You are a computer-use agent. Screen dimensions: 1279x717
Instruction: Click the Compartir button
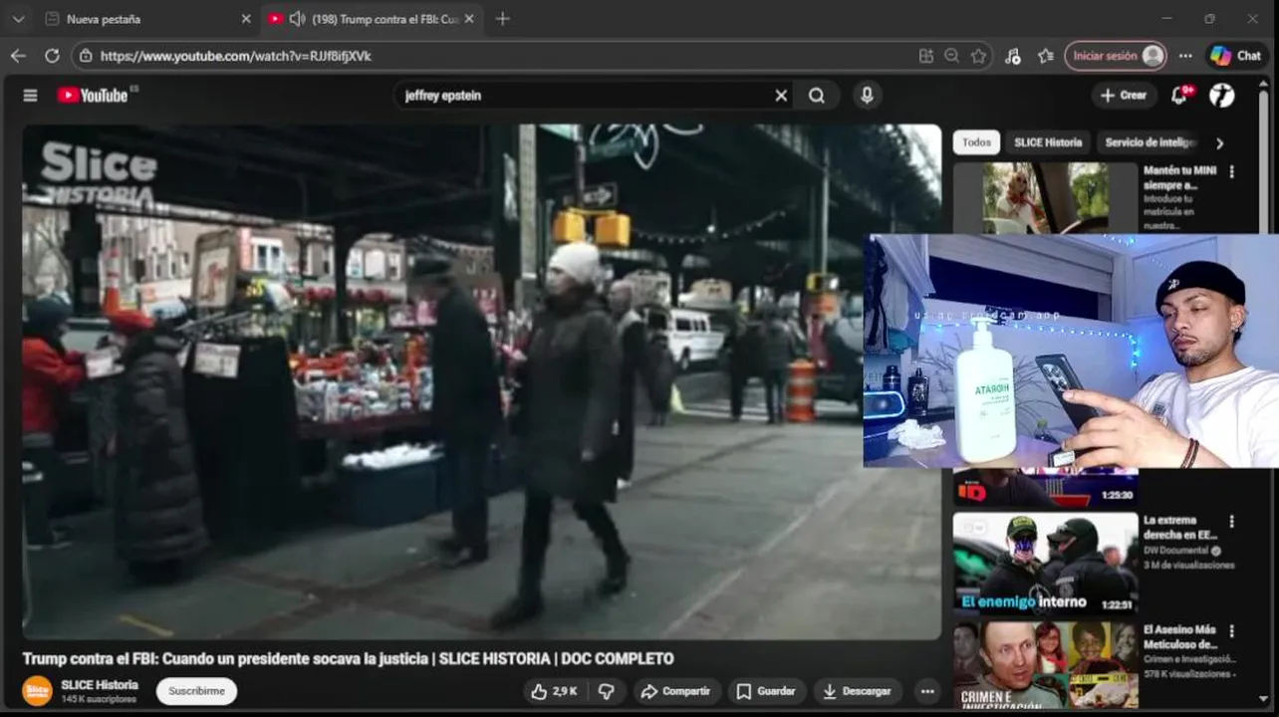[675, 691]
